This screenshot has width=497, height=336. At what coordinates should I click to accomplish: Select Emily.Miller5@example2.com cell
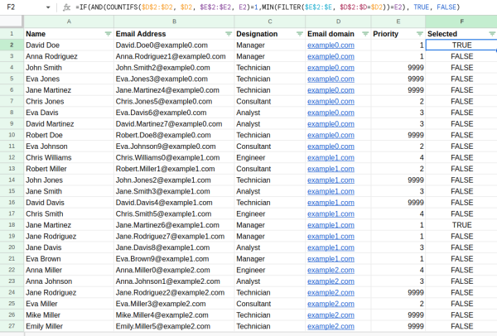[x=174, y=326]
